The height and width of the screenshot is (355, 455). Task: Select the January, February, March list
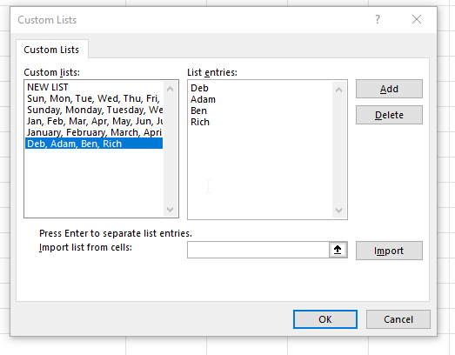[94, 132]
